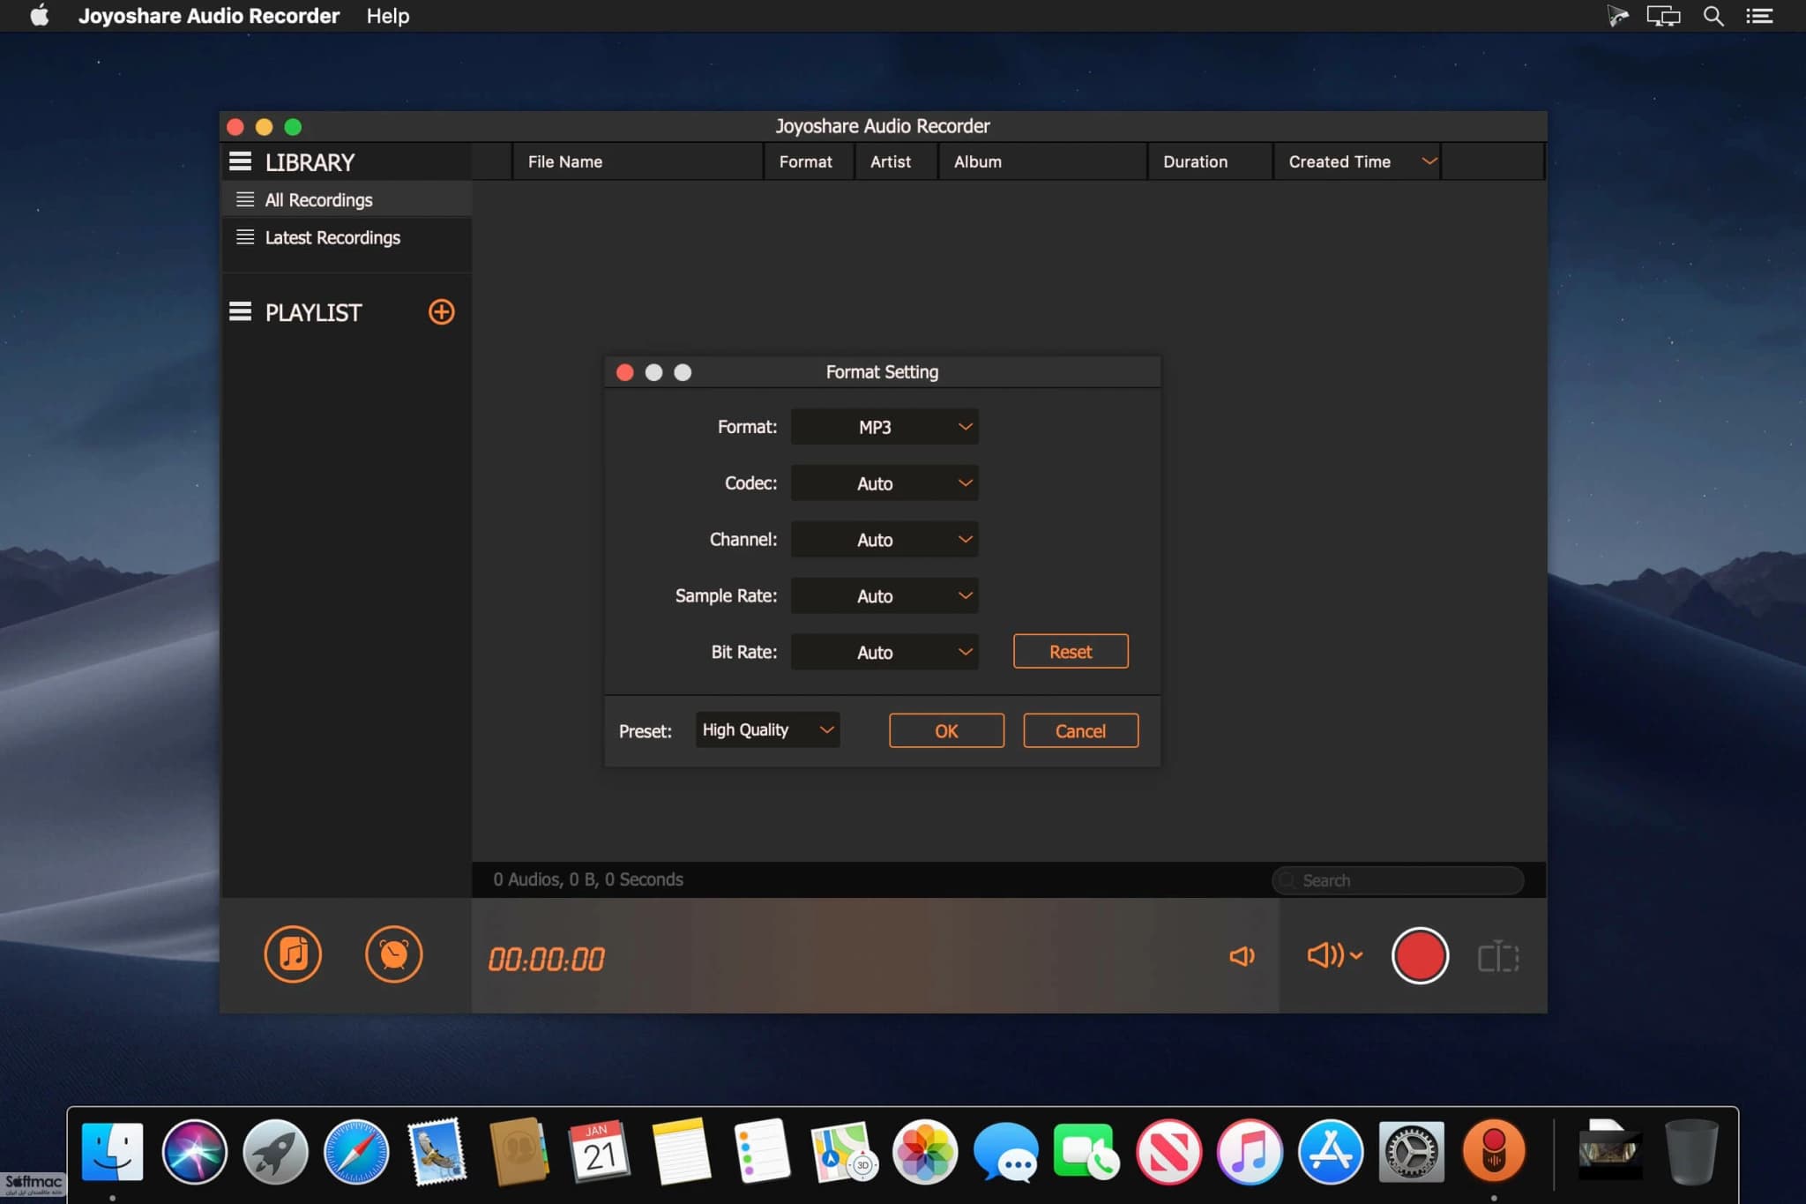Open the Preset High Quality dropdown

click(x=767, y=730)
